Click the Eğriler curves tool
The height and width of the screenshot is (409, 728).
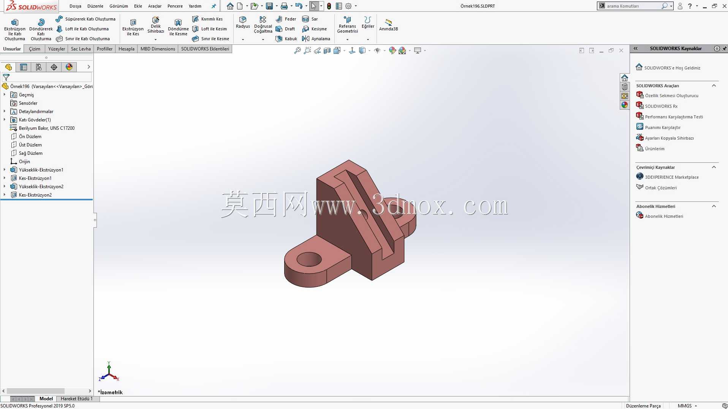point(368,23)
